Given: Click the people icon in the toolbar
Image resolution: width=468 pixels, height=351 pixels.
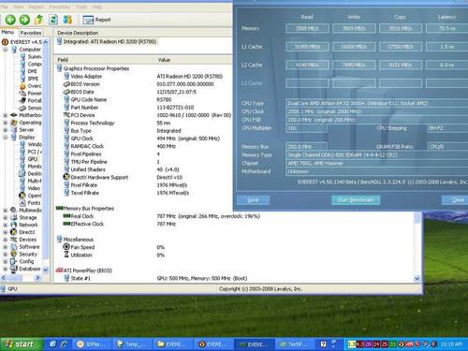Looking at the screenshot, I should 67,20.
